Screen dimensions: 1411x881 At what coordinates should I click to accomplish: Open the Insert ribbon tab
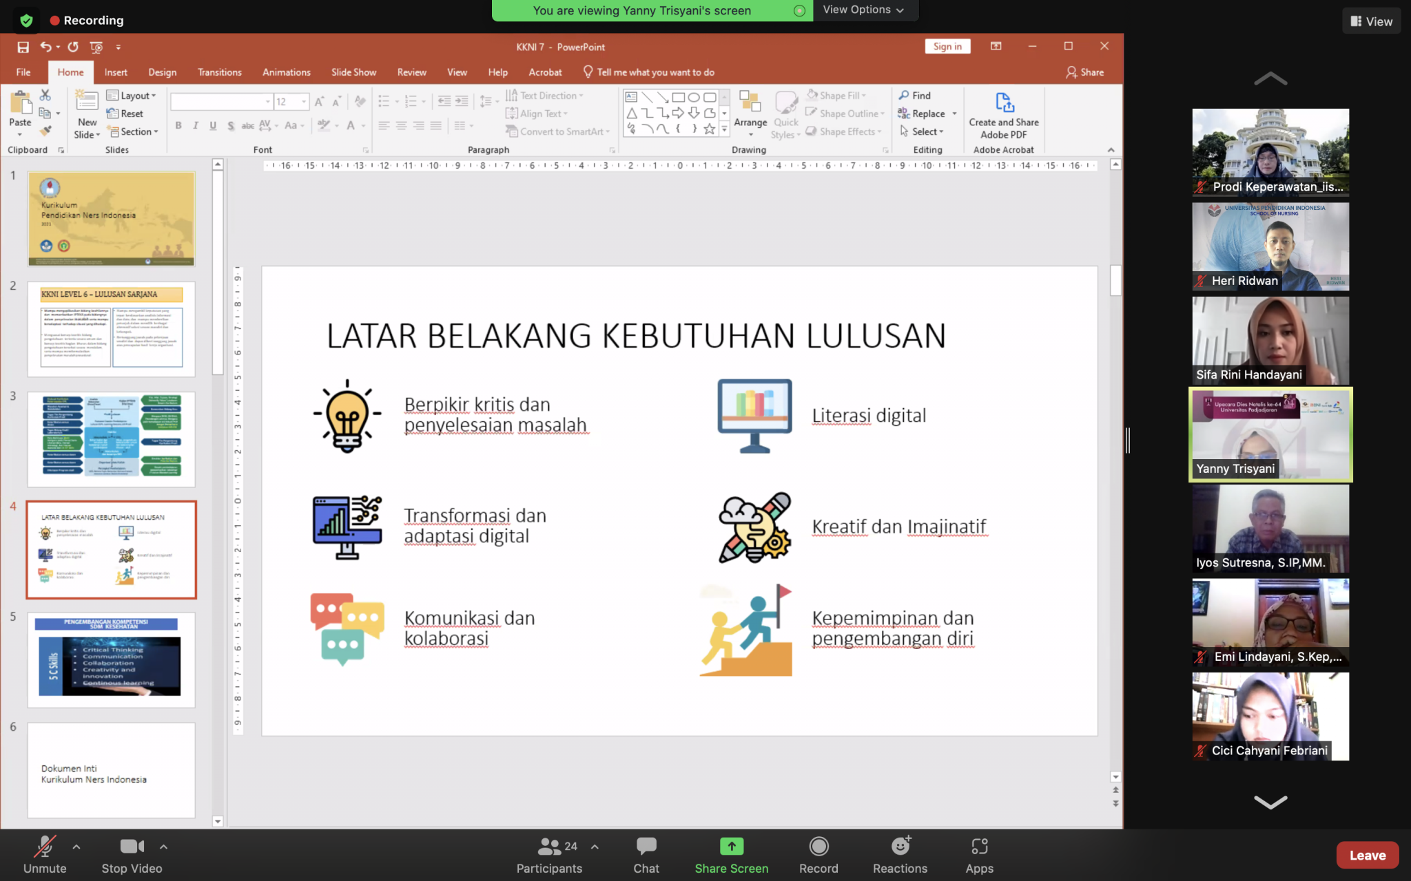pos(116,72)
